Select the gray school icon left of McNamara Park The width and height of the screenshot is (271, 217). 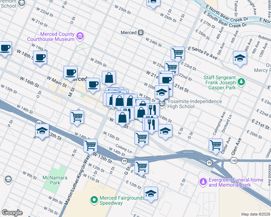coord(8,180)
